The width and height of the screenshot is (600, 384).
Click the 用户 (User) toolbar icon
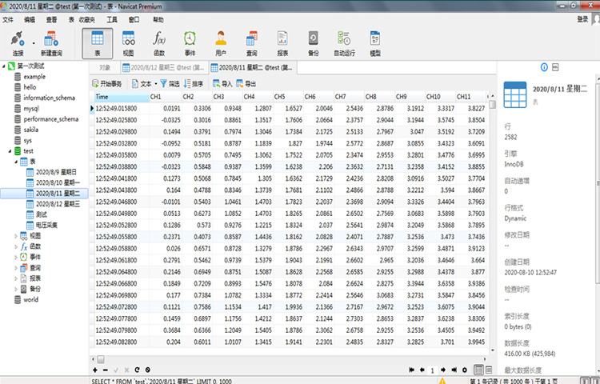click(x=221, y=41)
